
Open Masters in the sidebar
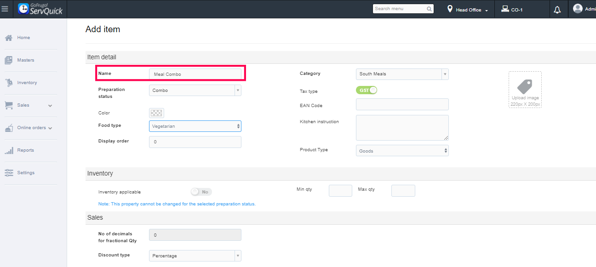26,60
